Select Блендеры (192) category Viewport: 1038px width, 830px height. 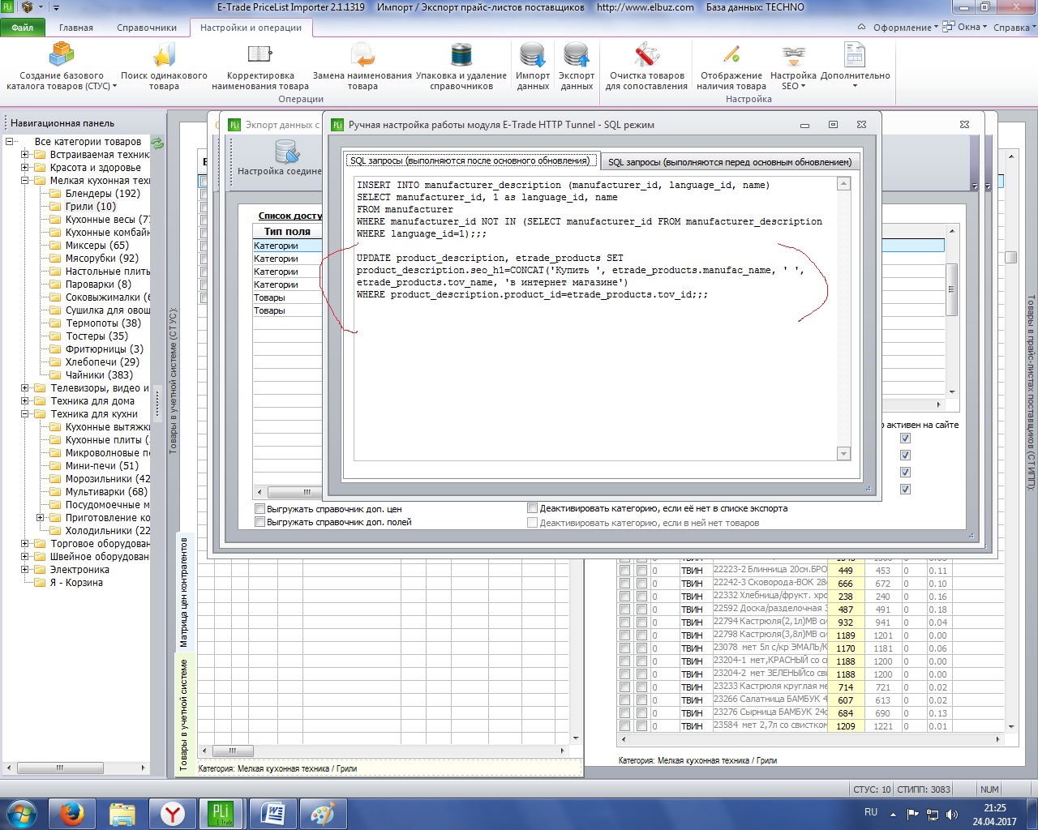point(102,194)
